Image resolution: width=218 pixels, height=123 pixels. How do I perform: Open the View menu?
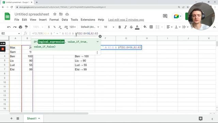coord(33,20)
